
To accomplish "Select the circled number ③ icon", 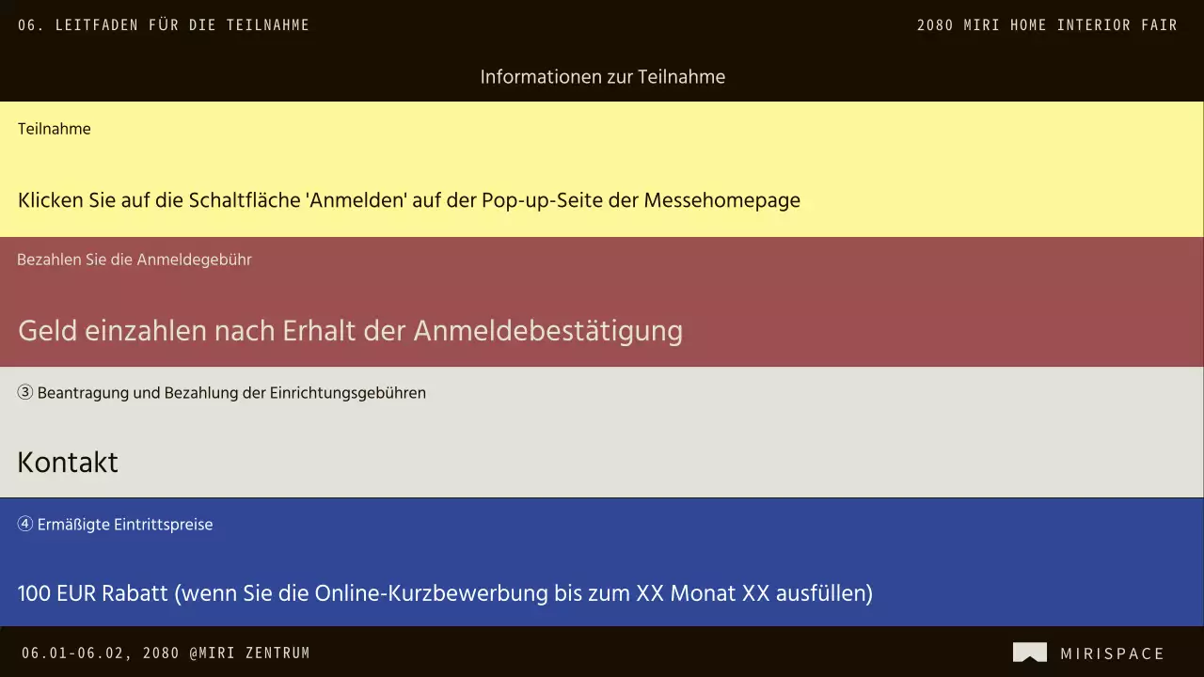I will coord(24,392).
